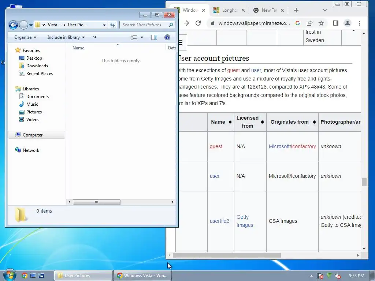
Task: Click the Chrome address bar URL
Action: [254, 23]
